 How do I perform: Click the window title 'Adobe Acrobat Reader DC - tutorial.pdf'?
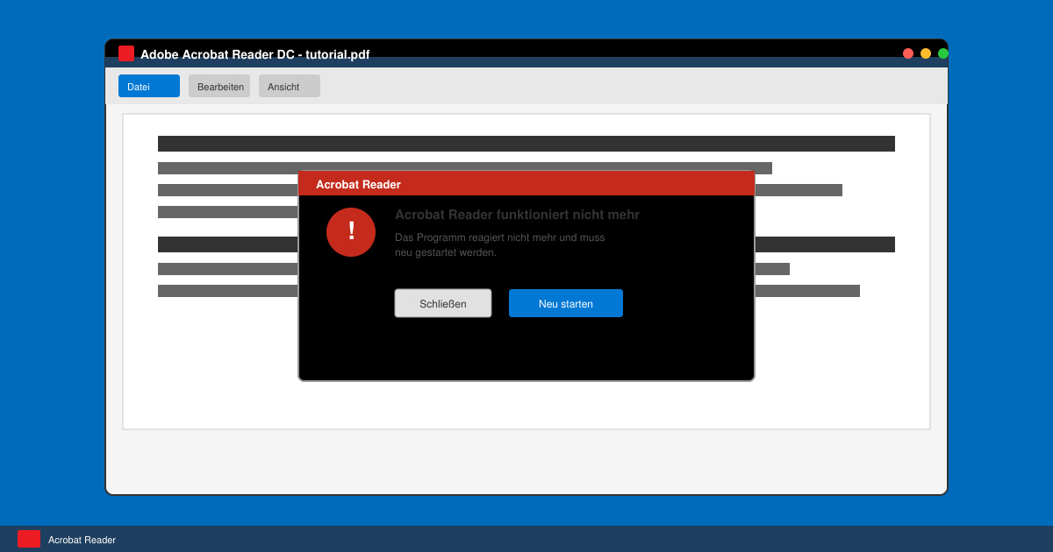[255, 54]
